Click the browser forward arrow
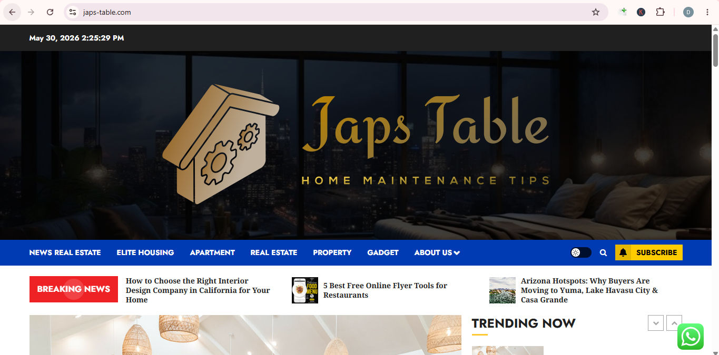The image size is (719, 355). click(31, 12)
